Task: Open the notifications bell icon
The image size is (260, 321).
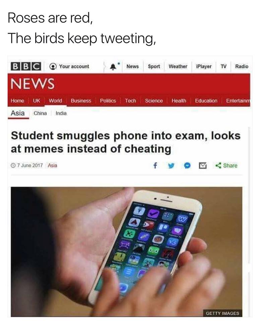Action: 113,67
